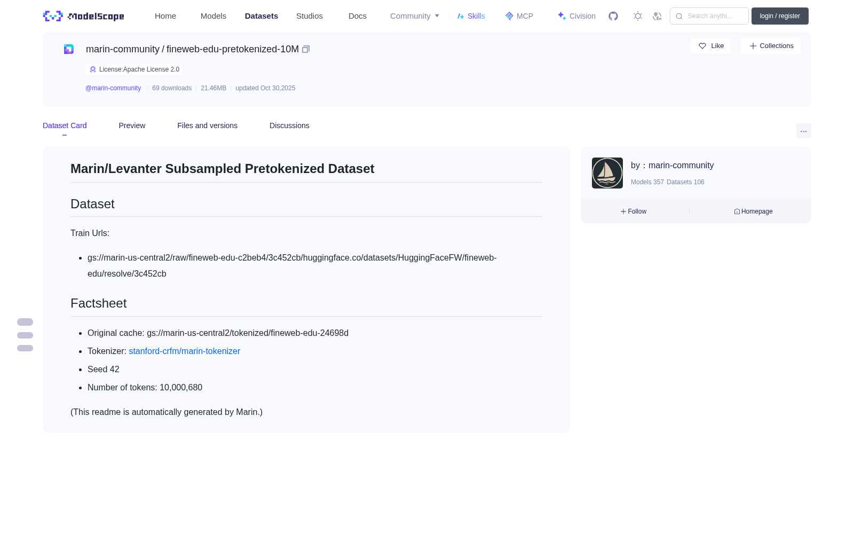Click the 'Factsheet' heading

pos(99,303)
